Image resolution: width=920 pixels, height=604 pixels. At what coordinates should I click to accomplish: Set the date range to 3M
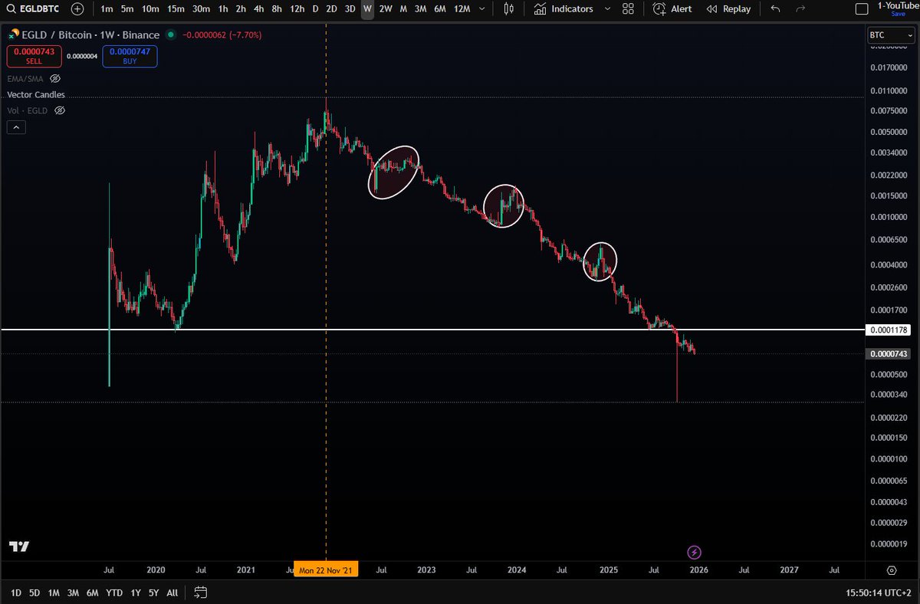(x=73, y=593)
